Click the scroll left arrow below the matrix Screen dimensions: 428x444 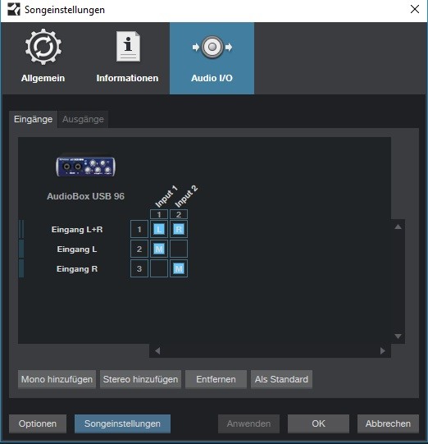point(157,350)
